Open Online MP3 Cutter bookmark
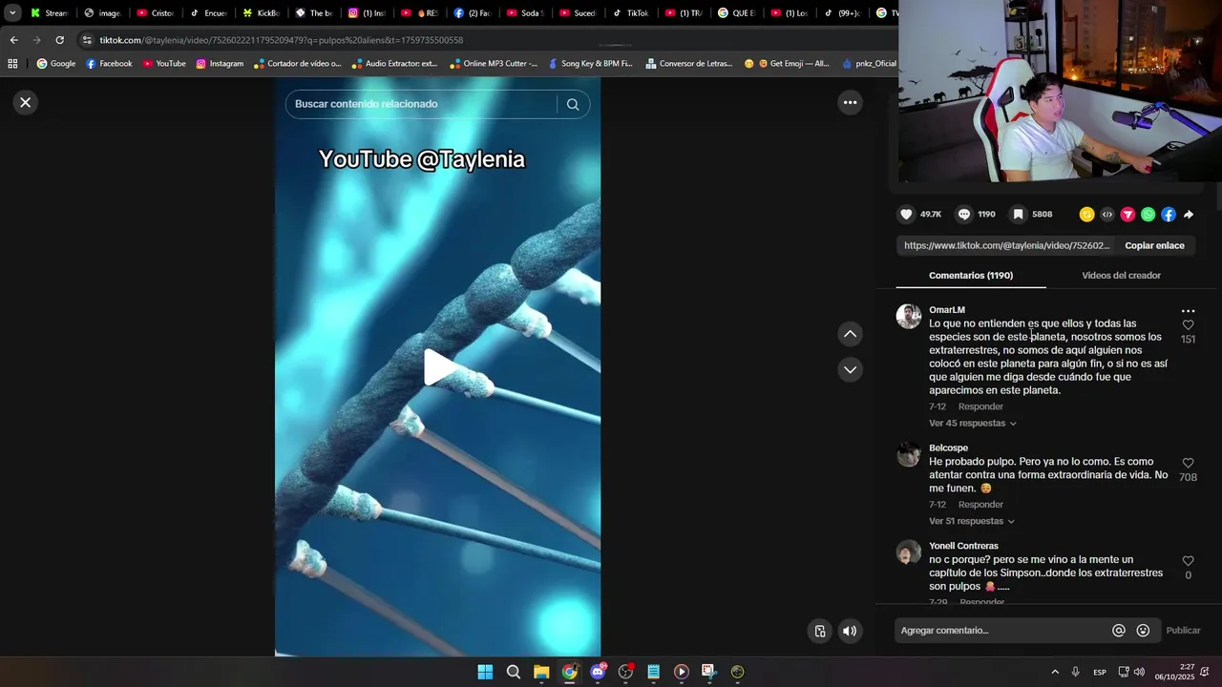 [x=494, y=64]
